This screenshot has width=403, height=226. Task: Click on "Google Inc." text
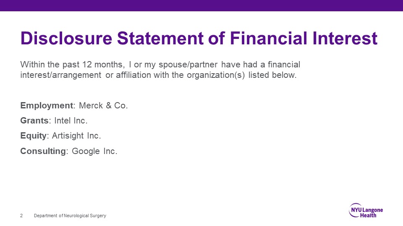(x=94, y=151)
